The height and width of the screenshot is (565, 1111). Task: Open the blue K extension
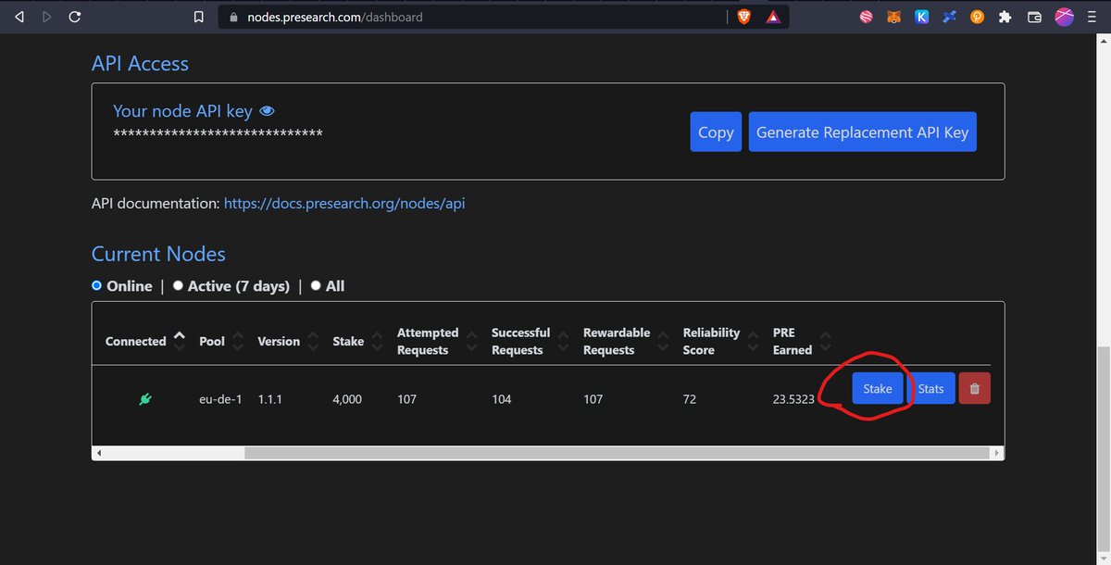click(x=921, y=17)
